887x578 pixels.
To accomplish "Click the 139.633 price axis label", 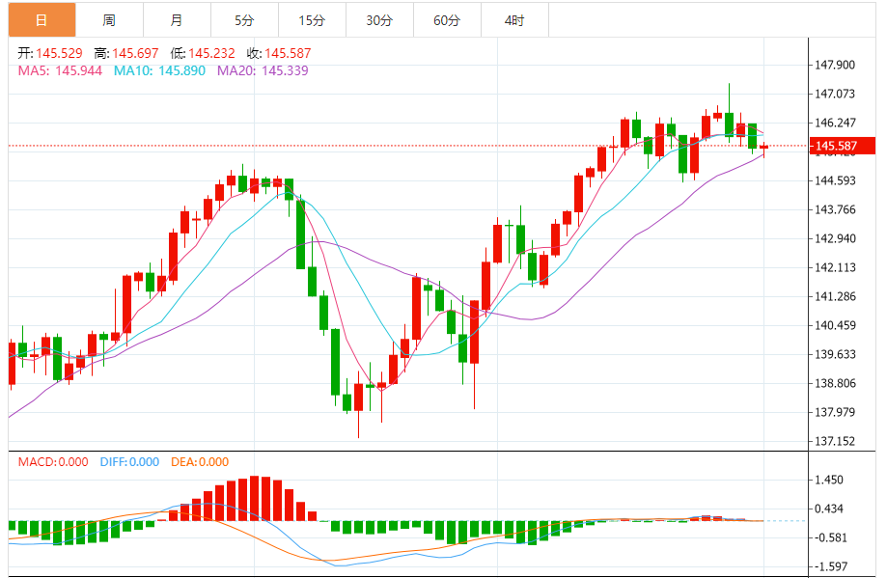I will click(x=835, y=354).
